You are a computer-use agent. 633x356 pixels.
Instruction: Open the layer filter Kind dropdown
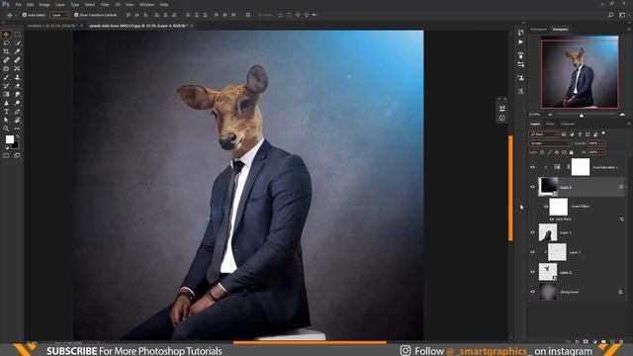tap(543, 134)
